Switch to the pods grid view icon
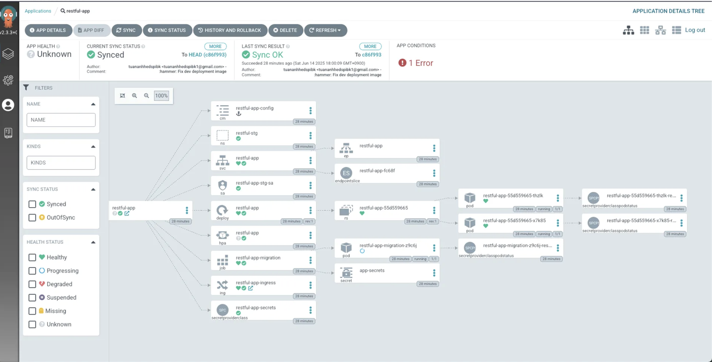The image size is (712, 362). coord(644,30)
